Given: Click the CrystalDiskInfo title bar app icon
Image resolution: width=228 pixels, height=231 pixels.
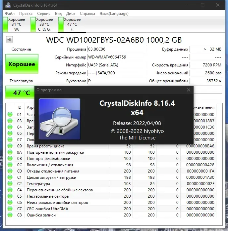Looking at the screenshot, I should (8, 5).
